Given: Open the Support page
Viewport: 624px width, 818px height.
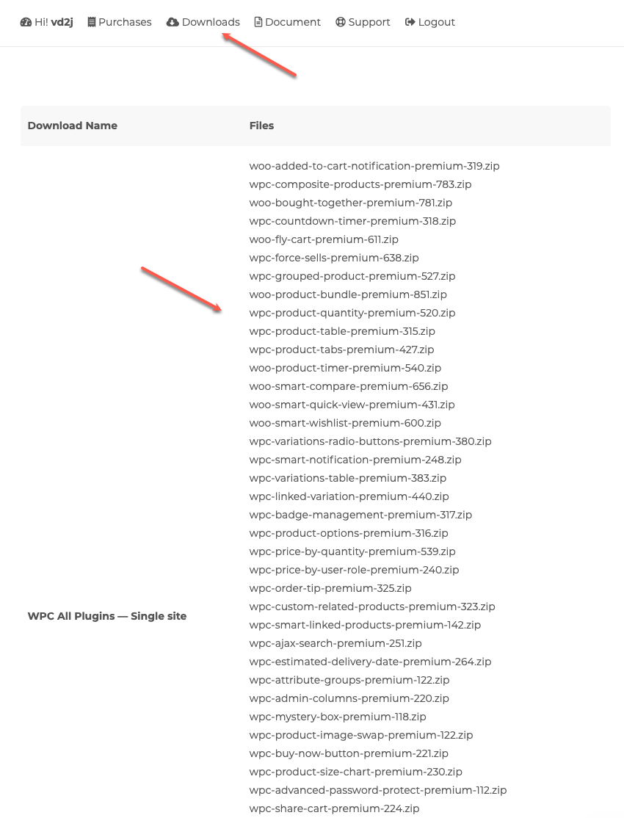Looking at the screenshot, I should coord(363,22).
